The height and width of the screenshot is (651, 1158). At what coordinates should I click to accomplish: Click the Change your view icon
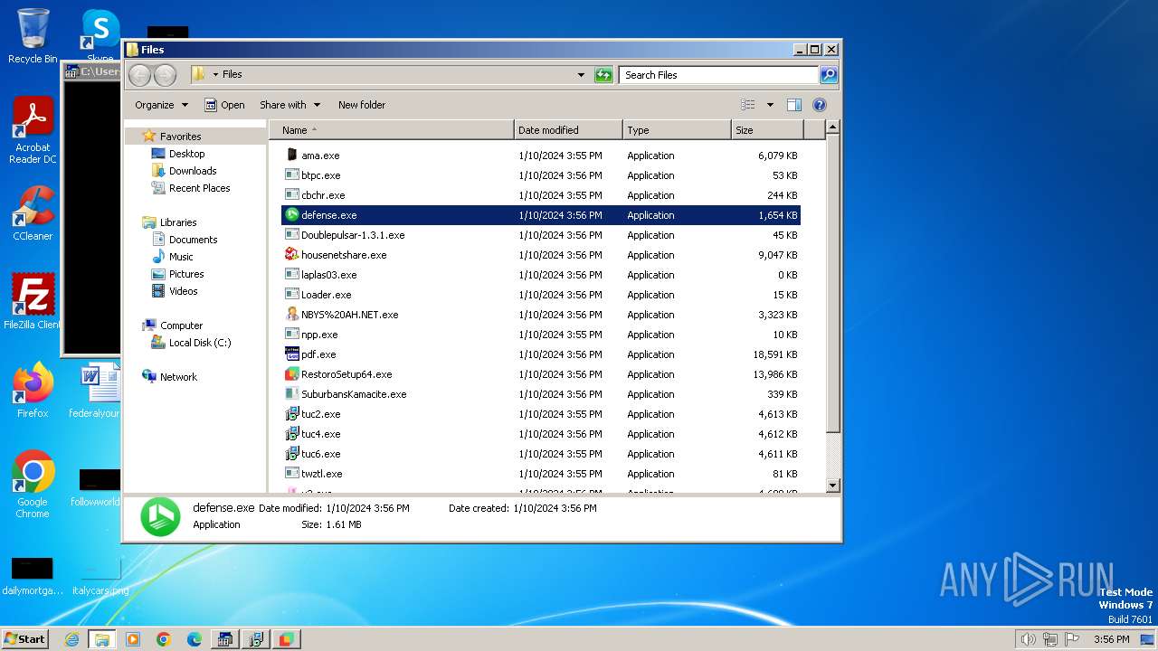click(747, 105)
